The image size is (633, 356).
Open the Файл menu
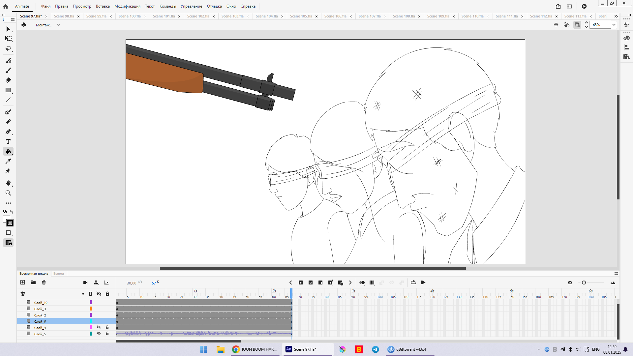coord(46,6)
